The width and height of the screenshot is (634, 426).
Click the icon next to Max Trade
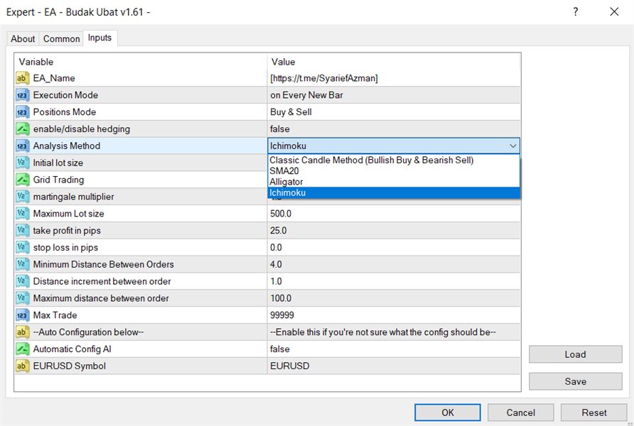click(22, 315)
